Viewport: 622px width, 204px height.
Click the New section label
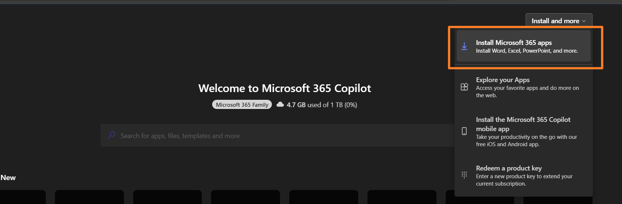pos(8,178)
